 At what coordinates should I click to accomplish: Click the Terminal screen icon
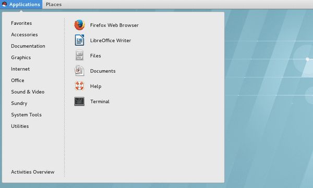79,101
